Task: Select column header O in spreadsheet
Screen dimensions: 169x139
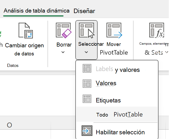Action: pyautogui.click(x=25, y=125)
